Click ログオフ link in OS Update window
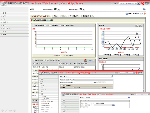 132,94
